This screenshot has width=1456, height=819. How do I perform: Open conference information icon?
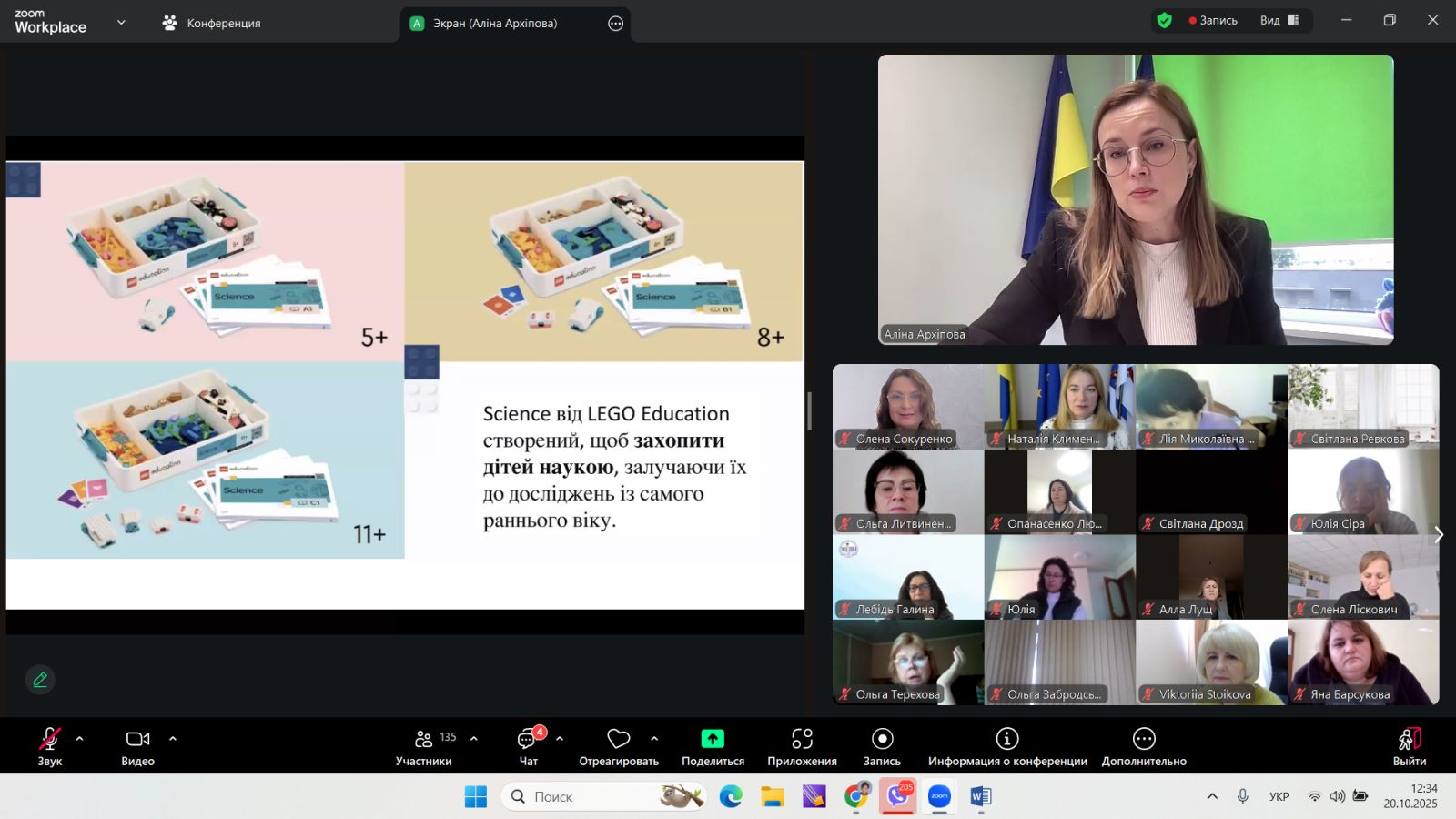1006,739
